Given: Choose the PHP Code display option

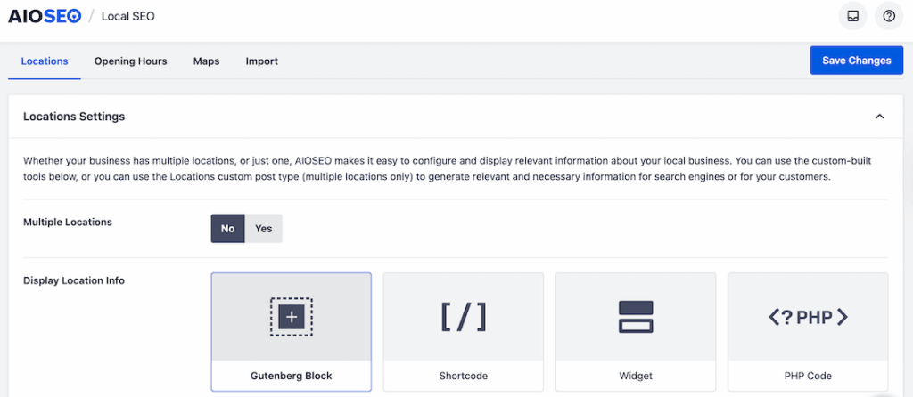Looking at the screenshot, I should [x=807, y=376].
